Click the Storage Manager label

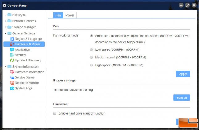pos(24,27)
